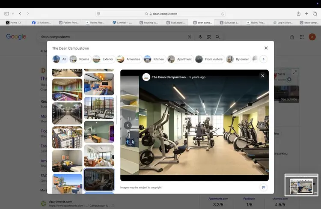Open the Google apps grid icon
321x209 pixels.
[x=302, y=37]
